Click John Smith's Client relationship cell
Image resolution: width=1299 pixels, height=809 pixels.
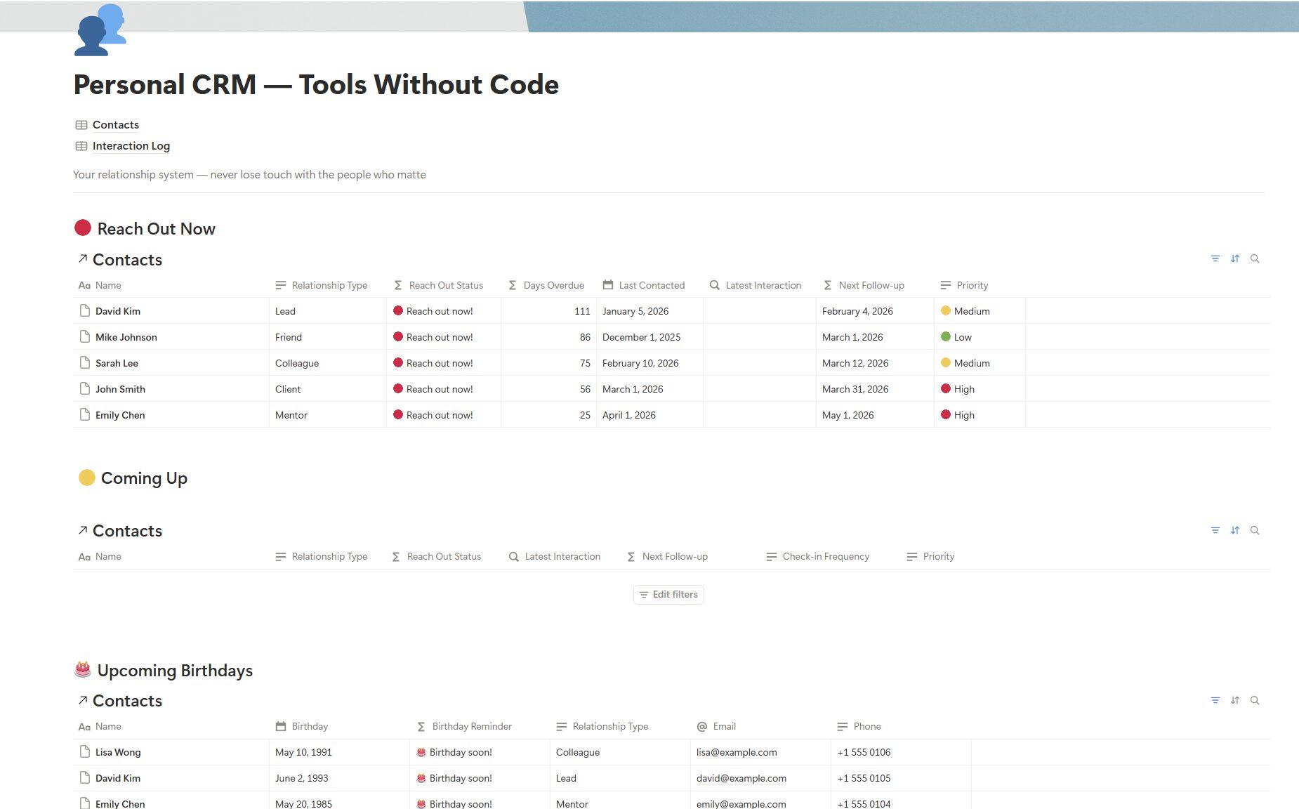(x=328, y=389)
